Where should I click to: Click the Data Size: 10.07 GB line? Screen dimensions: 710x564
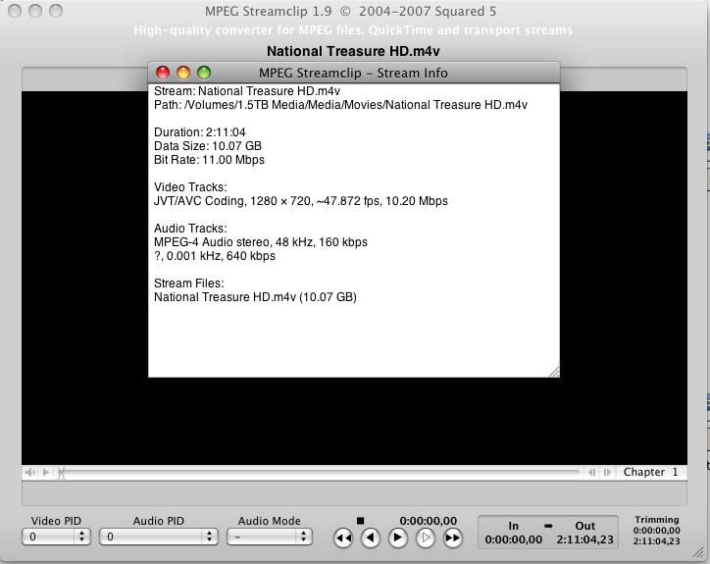click(208, 146)
